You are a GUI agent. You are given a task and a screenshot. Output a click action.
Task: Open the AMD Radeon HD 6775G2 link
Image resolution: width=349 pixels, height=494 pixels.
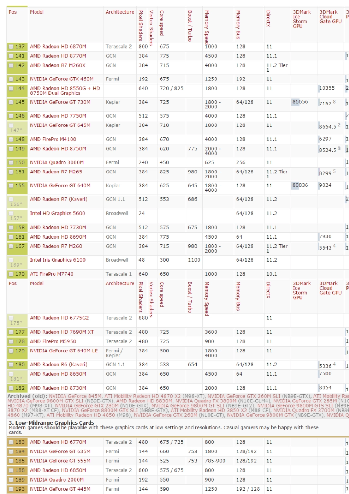point(59,318)
